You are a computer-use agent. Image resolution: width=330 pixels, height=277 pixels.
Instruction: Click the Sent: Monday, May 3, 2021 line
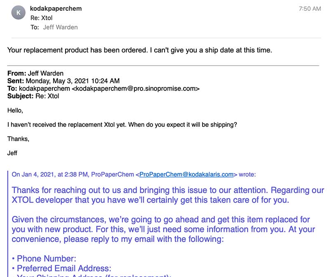[64, 81]
